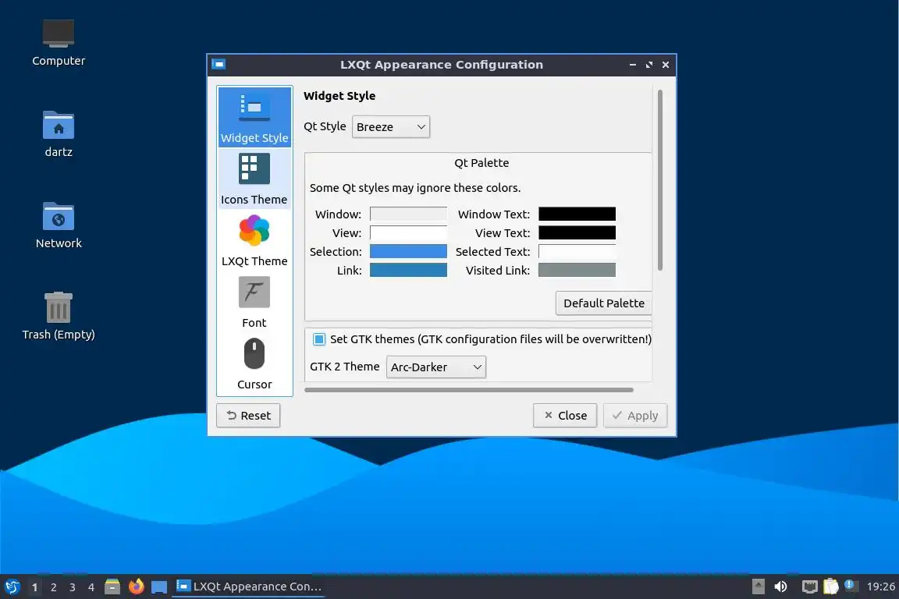Minimize the LXQt Appearance Configuration window
The image size is (899, 599).
pos(632,65)
